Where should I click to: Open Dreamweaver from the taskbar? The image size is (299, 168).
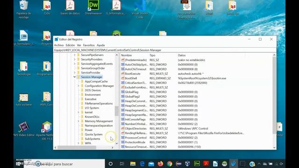[197, 164]
